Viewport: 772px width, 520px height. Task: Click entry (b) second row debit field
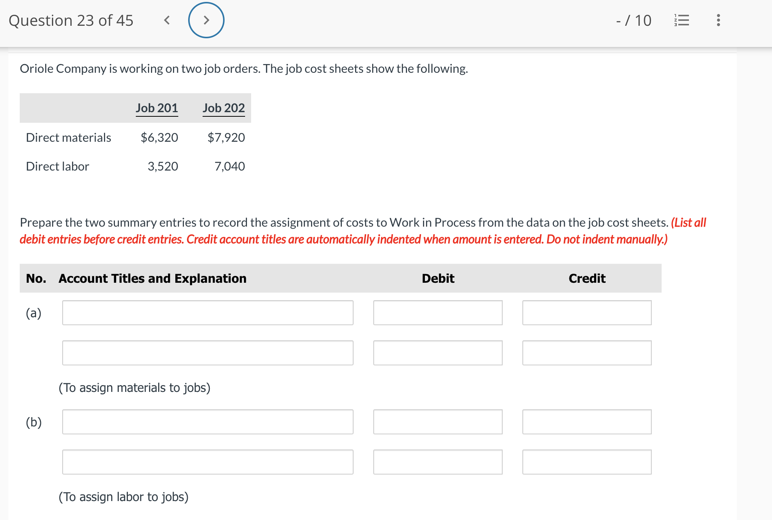coord(437,462)
